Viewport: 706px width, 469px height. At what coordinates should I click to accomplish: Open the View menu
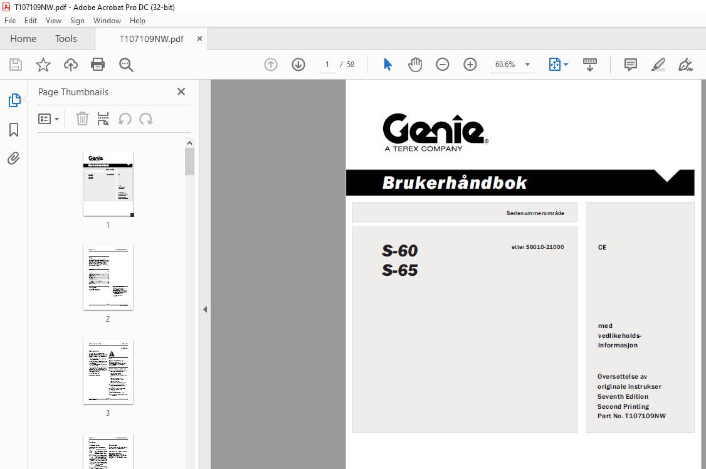click(53, 21)
